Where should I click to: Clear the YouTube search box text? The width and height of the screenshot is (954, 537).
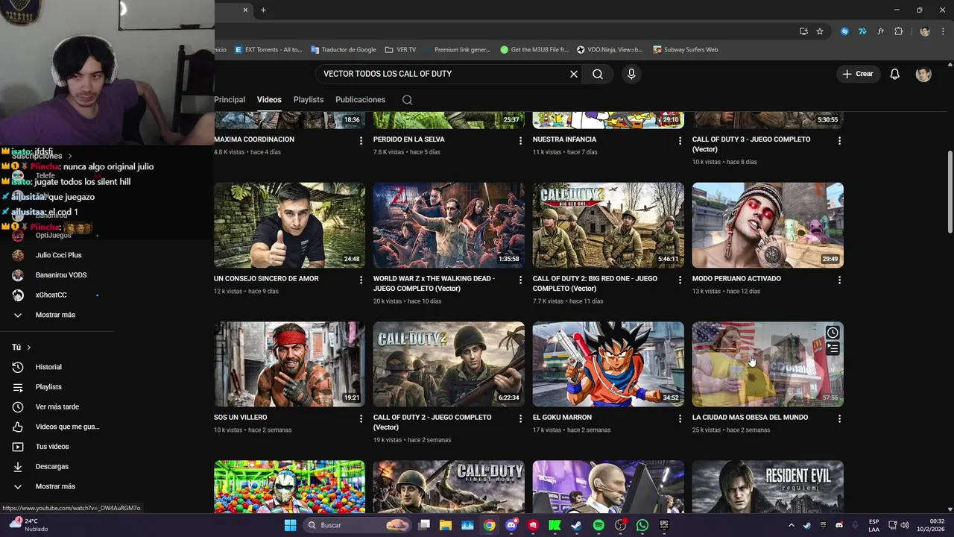[574, 74]
